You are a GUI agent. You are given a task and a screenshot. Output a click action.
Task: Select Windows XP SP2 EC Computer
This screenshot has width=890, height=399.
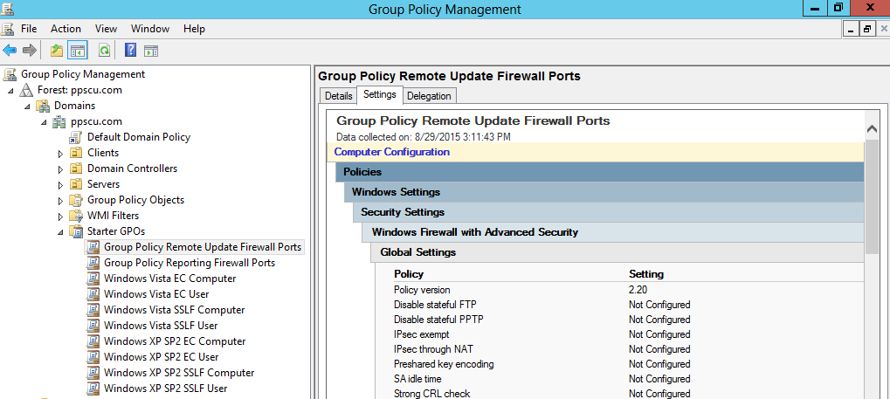[175, 341]
